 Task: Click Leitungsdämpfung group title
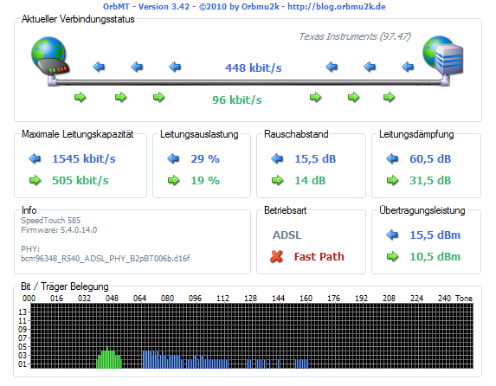coord(416,134)
